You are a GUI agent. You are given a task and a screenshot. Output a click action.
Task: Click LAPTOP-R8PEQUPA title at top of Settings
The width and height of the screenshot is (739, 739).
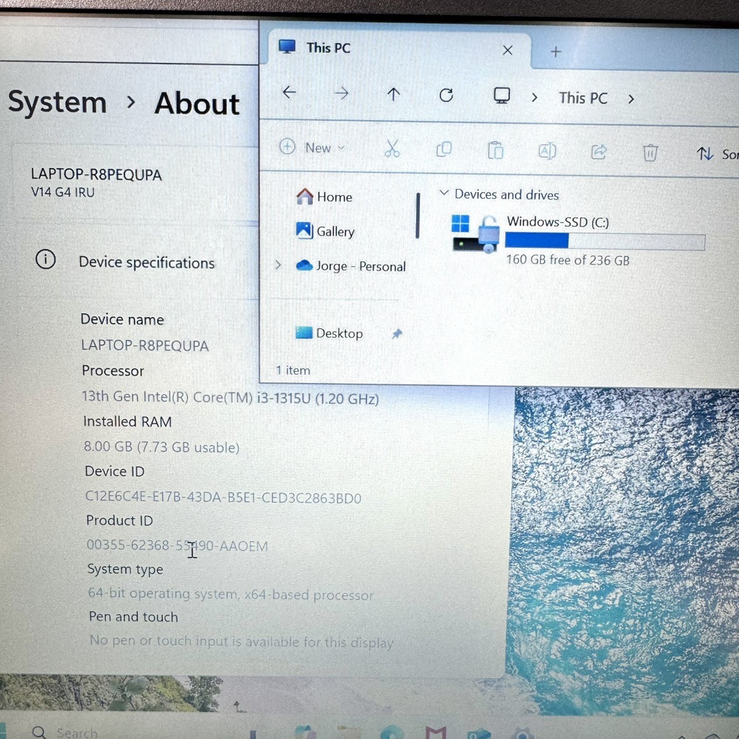[96, 175]
